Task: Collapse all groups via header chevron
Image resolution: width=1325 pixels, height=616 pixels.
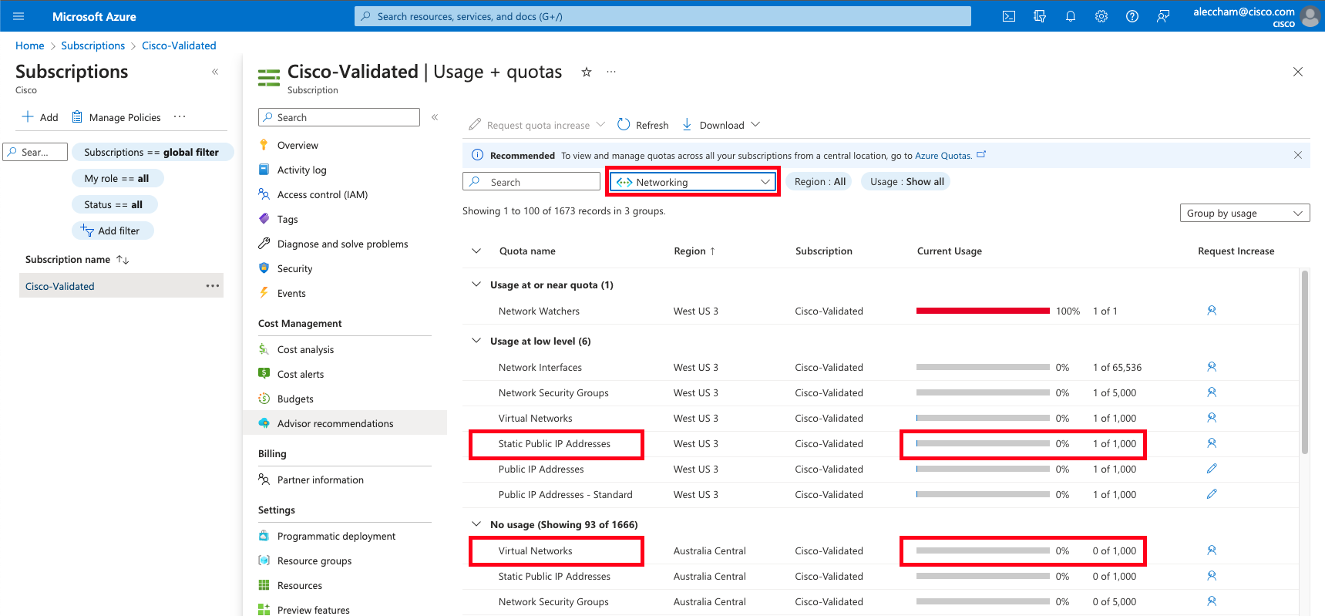Action: coord(476,251)
